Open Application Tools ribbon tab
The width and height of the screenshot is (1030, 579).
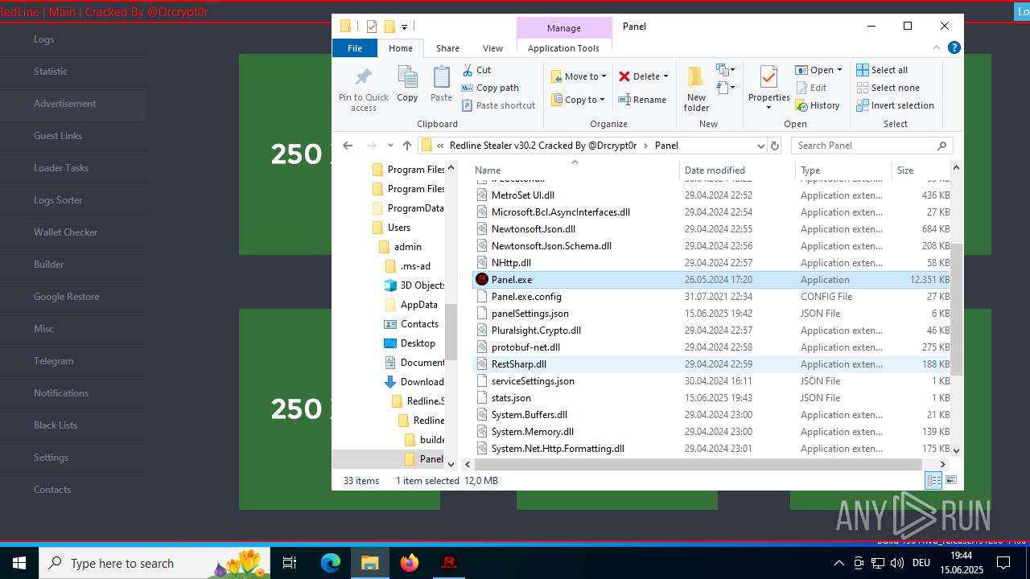563,48
